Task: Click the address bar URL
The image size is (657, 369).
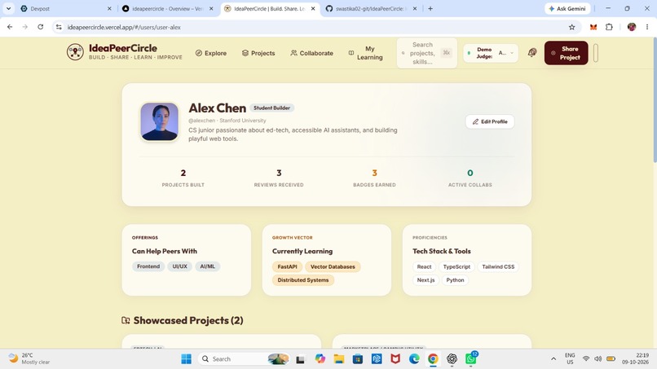Action: click(x=124, y=27)
